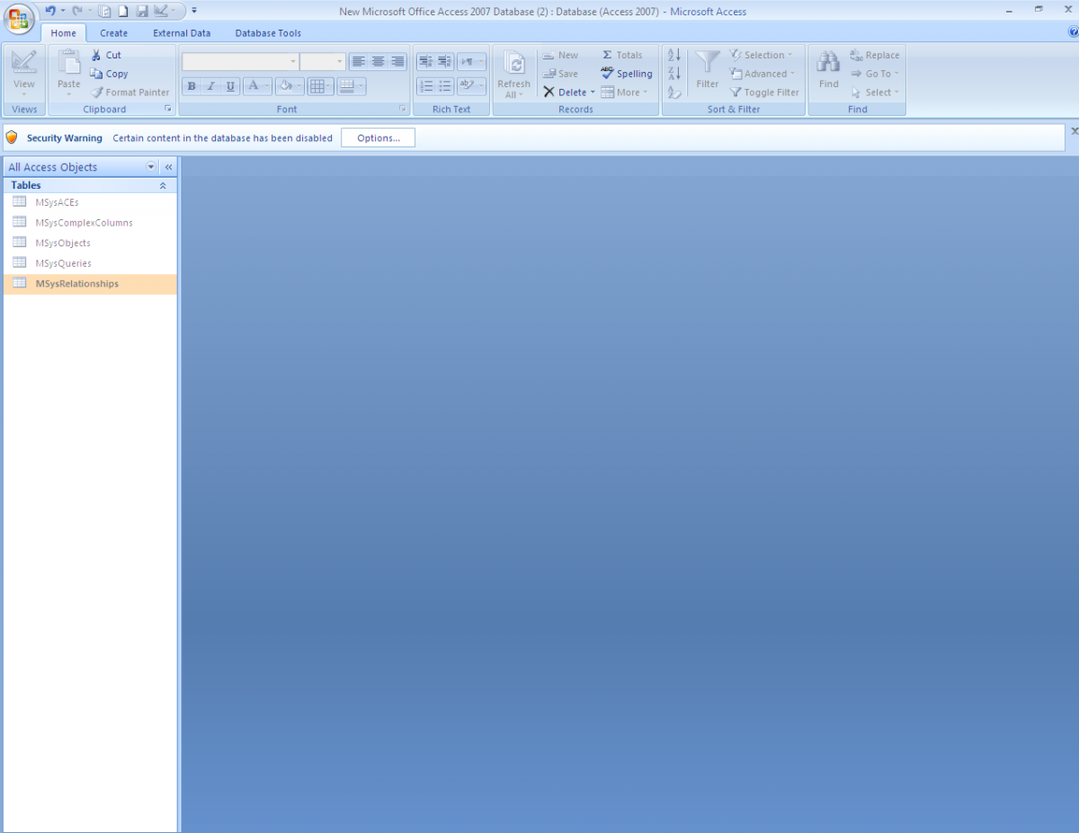This screenshot has height=833, width=1079.
Task: Open the More records dropdown
Action: point(624,93)
